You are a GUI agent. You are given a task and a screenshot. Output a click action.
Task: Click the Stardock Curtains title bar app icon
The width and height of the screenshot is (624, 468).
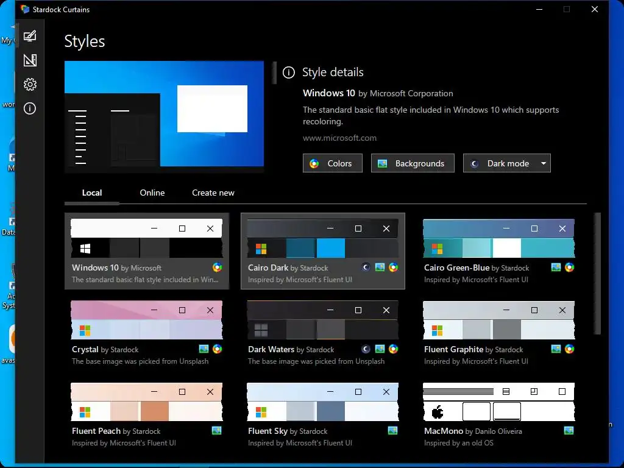coord(25,9)
